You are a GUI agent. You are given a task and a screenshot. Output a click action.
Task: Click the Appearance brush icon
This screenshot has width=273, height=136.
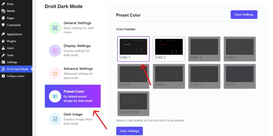pyautogui.click(x=3, y=34)
